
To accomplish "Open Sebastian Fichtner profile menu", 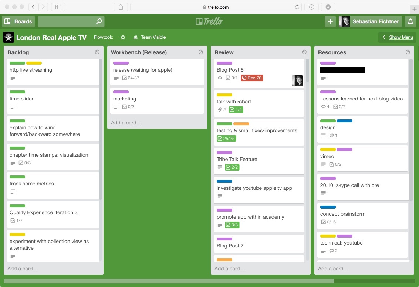I will (370, 21).
